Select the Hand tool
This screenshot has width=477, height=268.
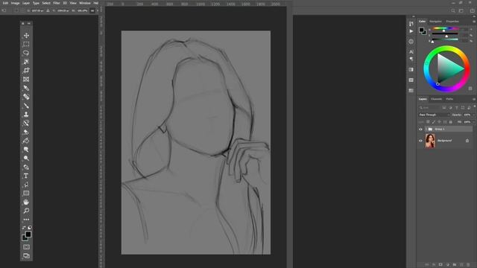[x=26, y=202]
